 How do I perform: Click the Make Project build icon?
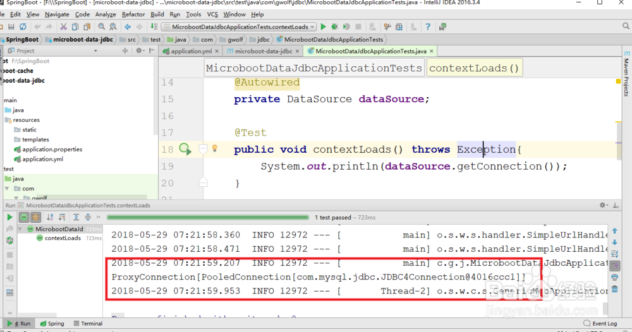(x=154, y=27)
